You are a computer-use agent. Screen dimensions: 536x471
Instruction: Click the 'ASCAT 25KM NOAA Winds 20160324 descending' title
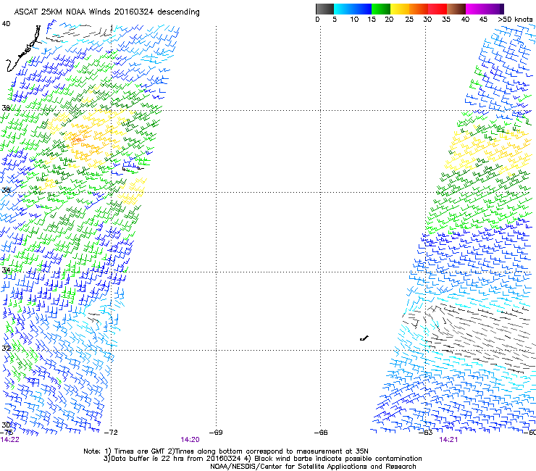tap(106, 12)
